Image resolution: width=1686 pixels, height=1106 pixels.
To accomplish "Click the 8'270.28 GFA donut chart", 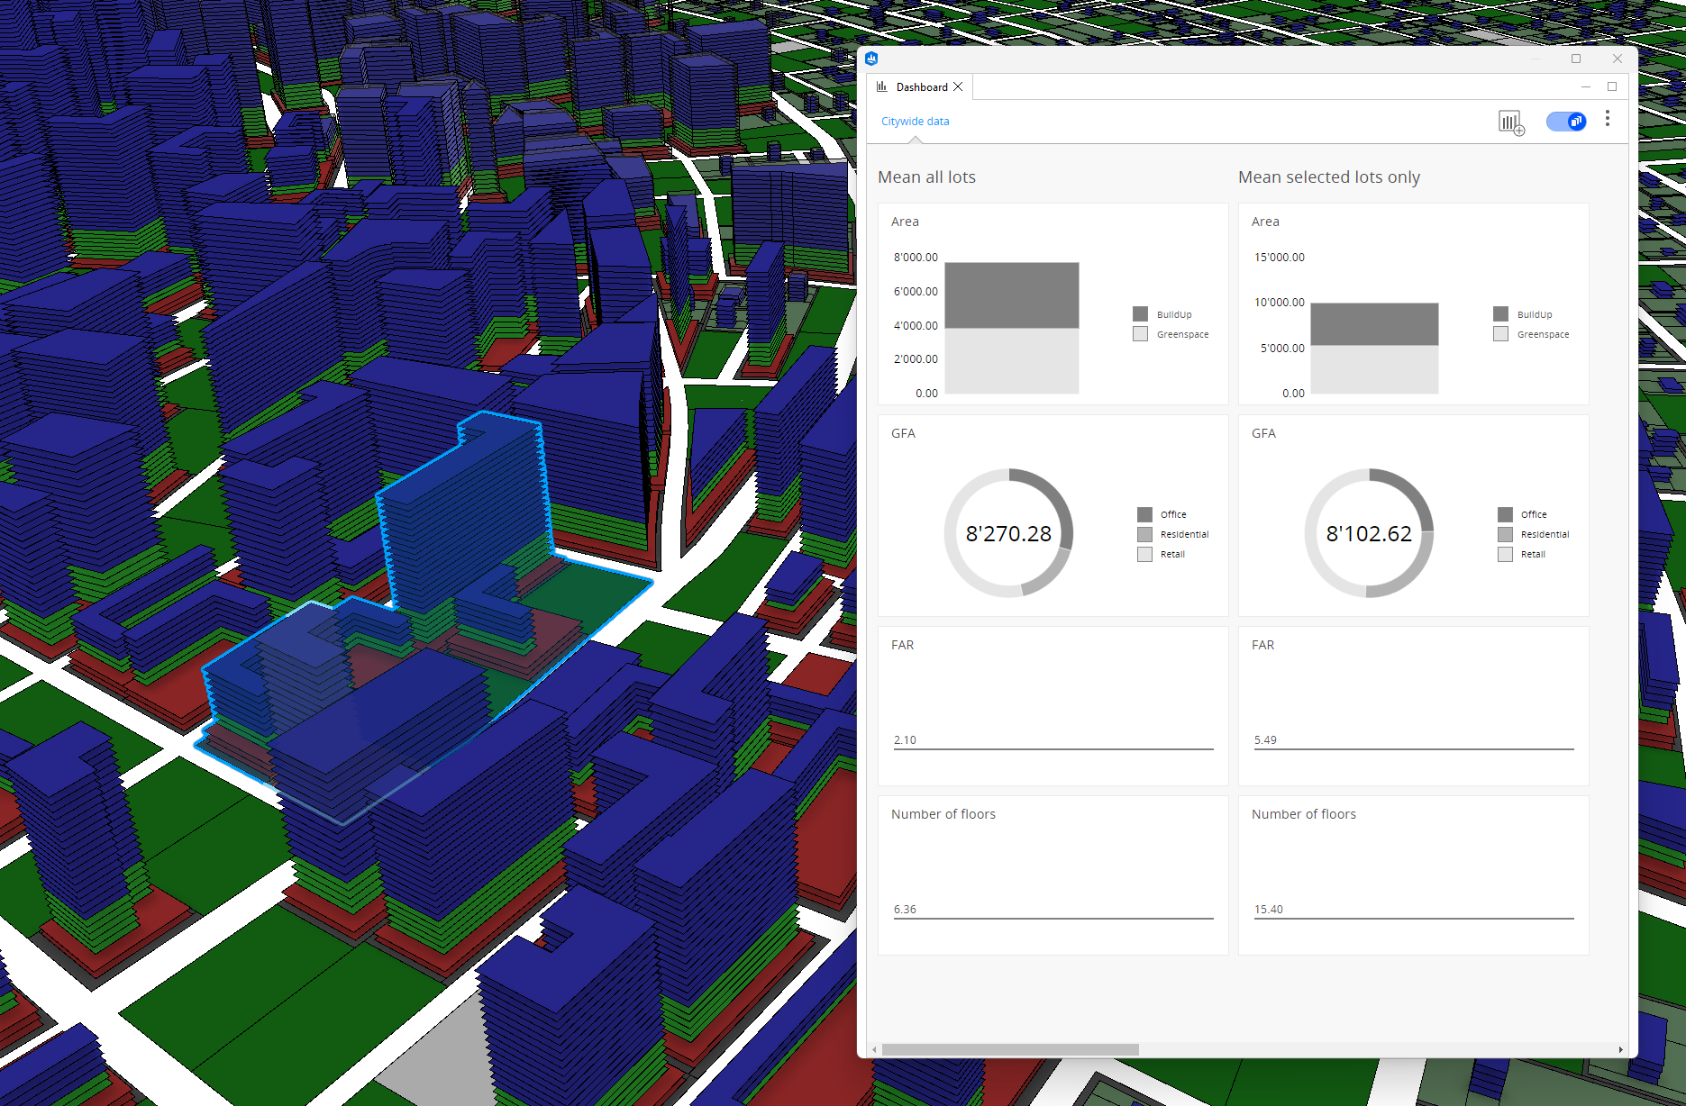I will (x=1008, y=533).
